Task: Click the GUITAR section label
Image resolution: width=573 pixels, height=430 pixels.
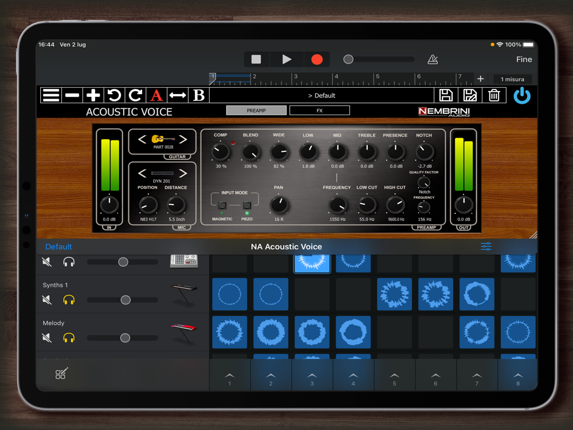Action: pos(177,157)
